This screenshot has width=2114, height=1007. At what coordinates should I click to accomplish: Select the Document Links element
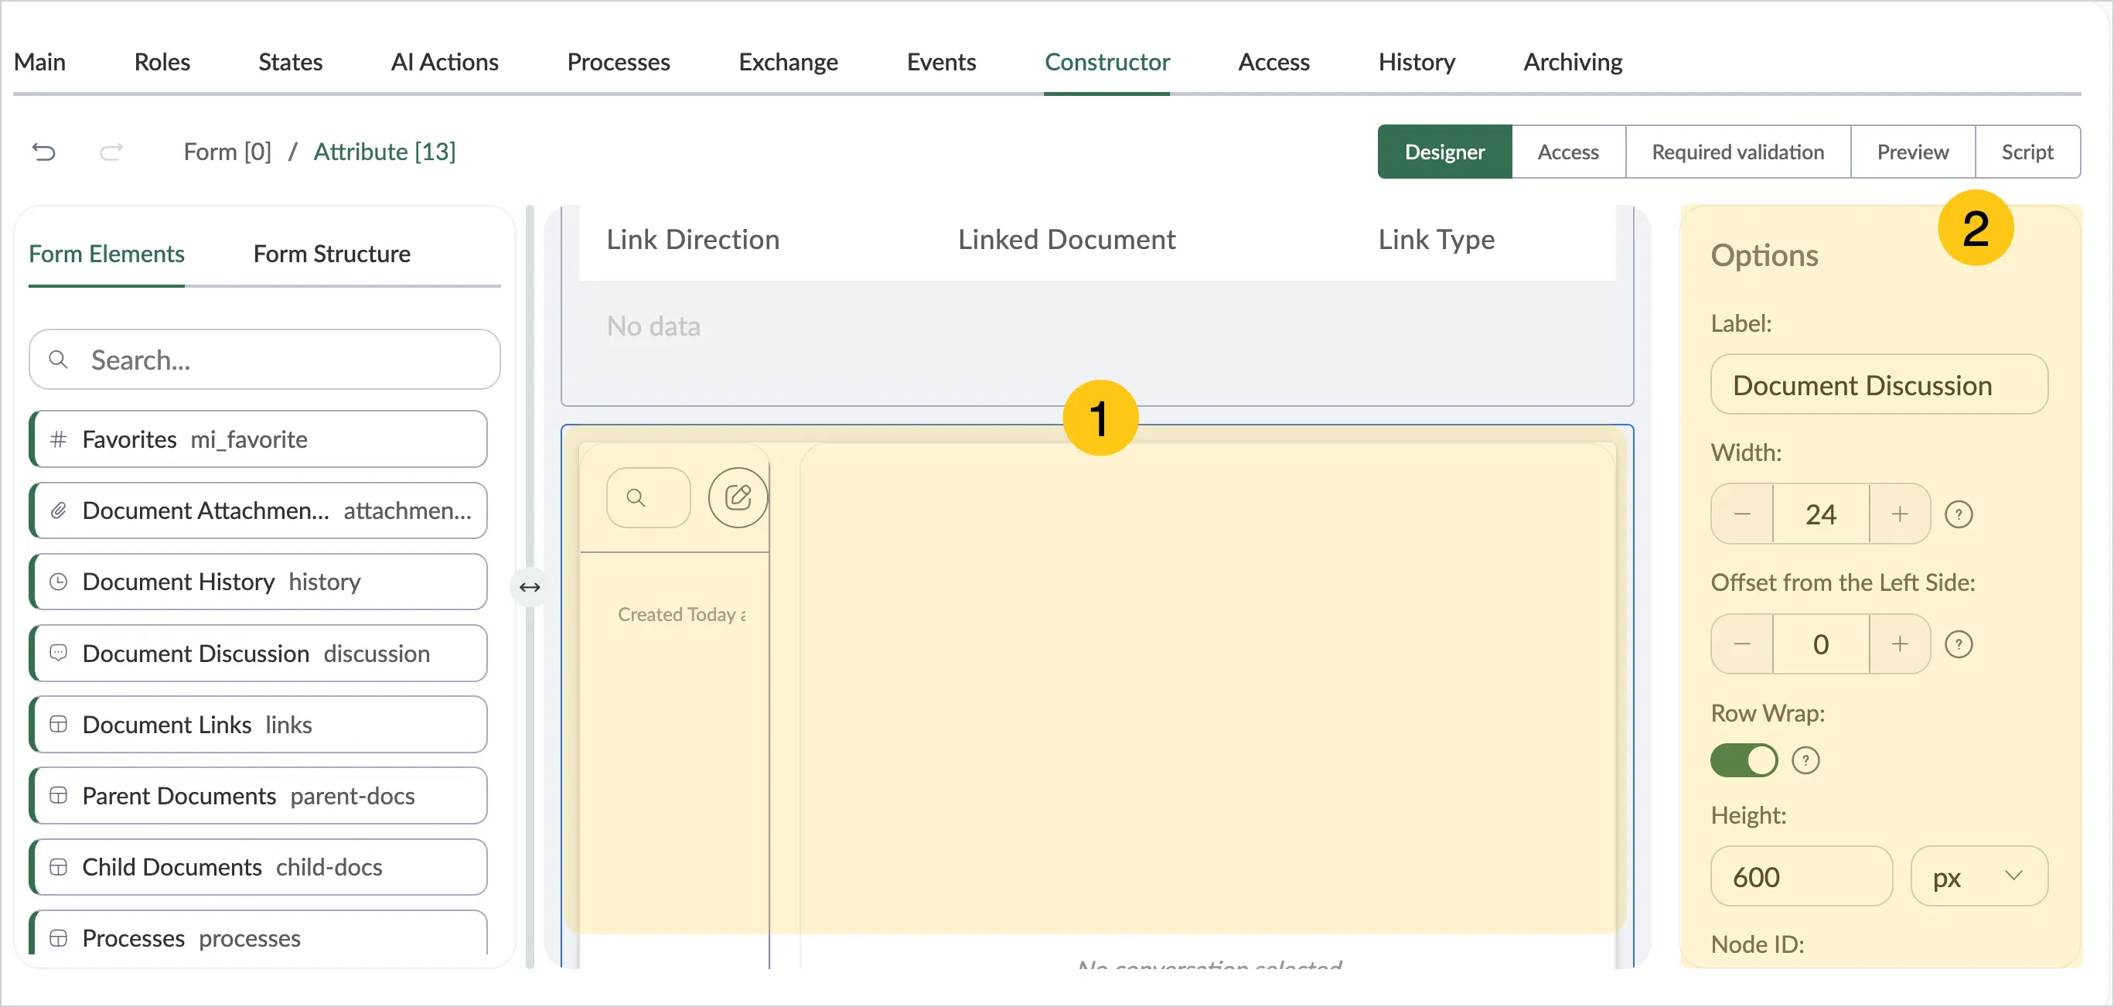pos(258,724)
